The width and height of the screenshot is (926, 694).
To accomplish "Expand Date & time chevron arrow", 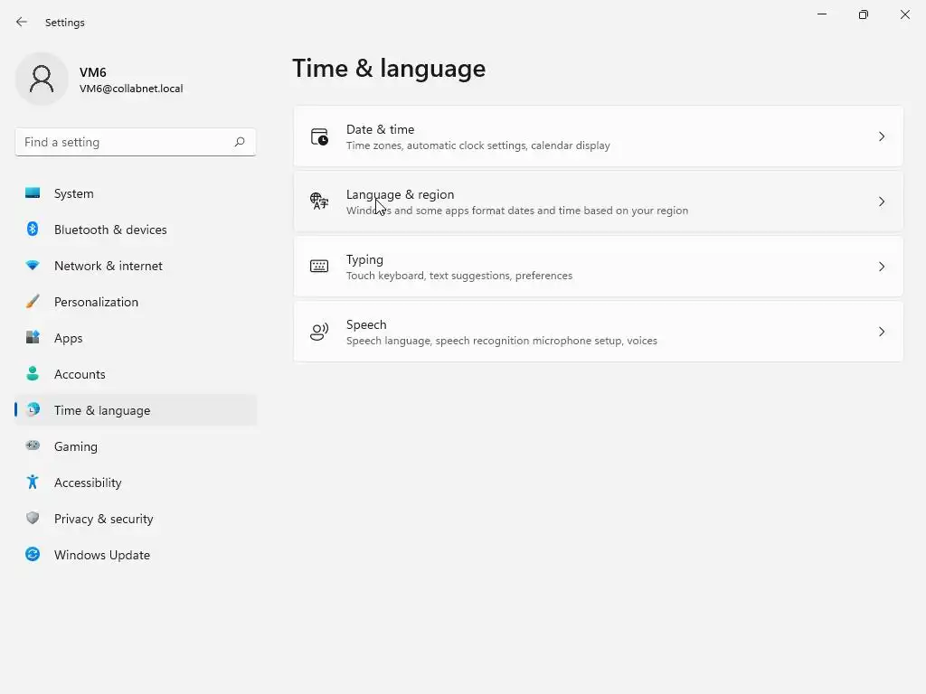I will tap(882, 136).
